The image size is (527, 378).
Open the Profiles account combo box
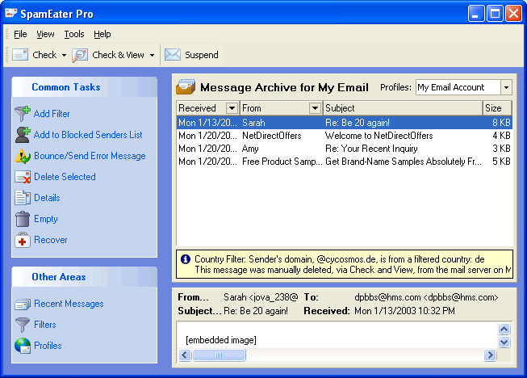click(x=506, y=88)
